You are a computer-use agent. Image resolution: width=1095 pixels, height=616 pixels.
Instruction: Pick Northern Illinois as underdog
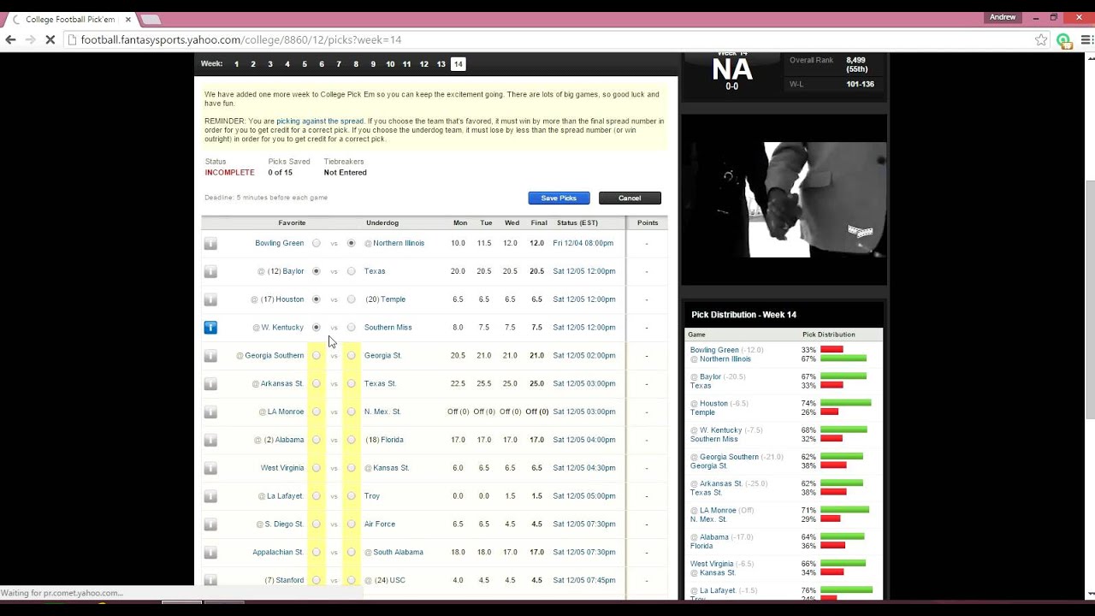tap(351, 243)
